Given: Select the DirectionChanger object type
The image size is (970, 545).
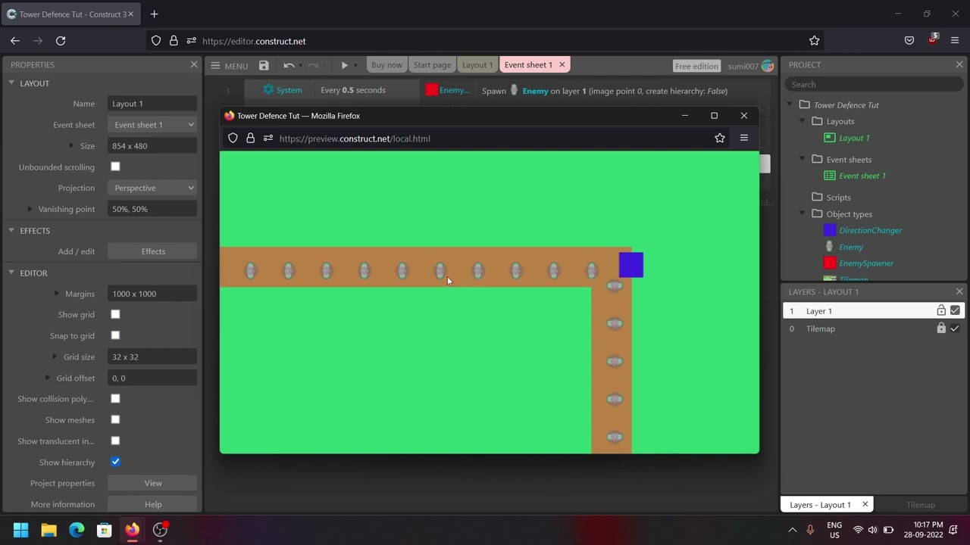Looking at the screenshot, I should 870,230.
